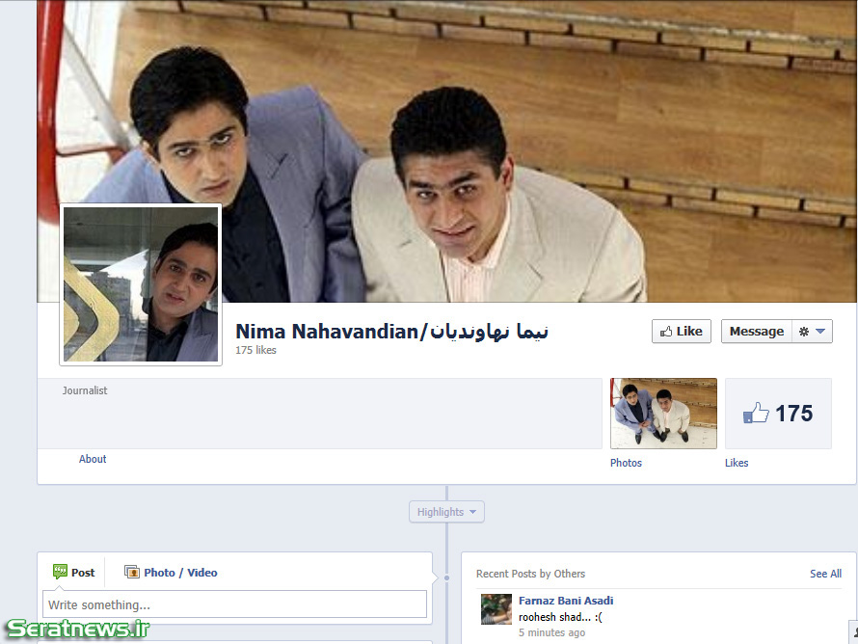Open the profile picture thumbnail
Image resolution: width=858 pixels, height=644 pixels.
(x=141, y=284)
